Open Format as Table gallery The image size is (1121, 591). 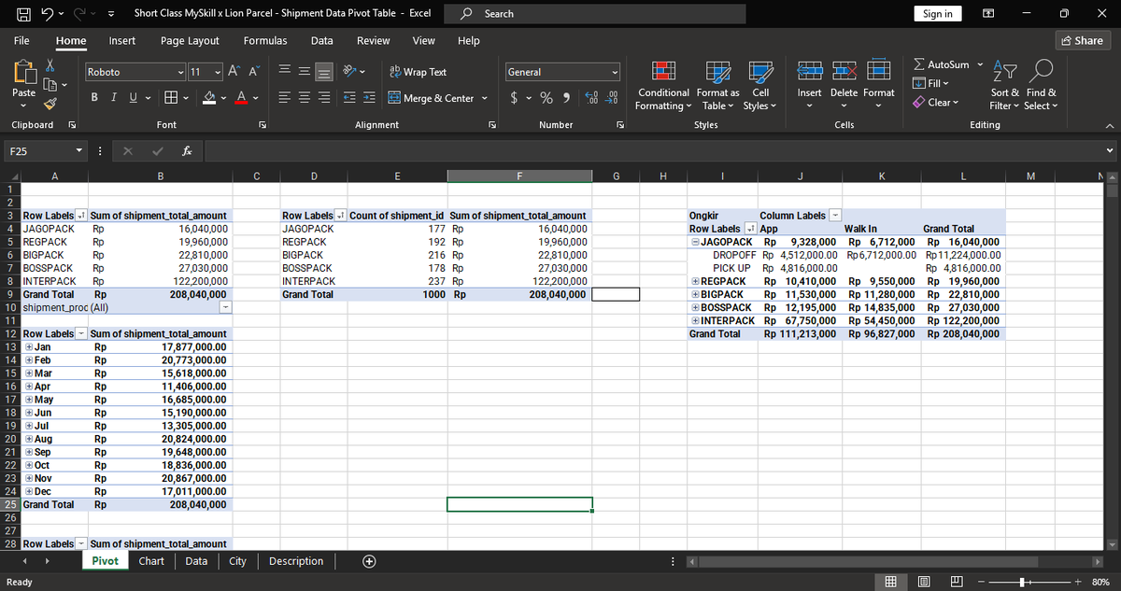coord(718,86)
